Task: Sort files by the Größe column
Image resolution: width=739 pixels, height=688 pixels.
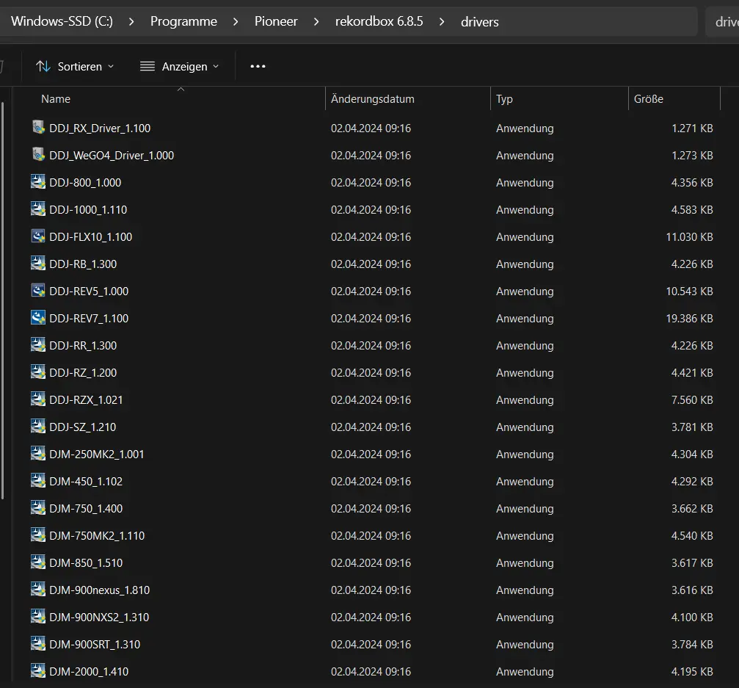Action: [649, 98]
